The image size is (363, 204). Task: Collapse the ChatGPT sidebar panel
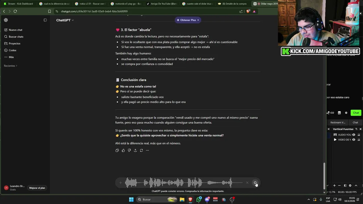click(45, 20)
